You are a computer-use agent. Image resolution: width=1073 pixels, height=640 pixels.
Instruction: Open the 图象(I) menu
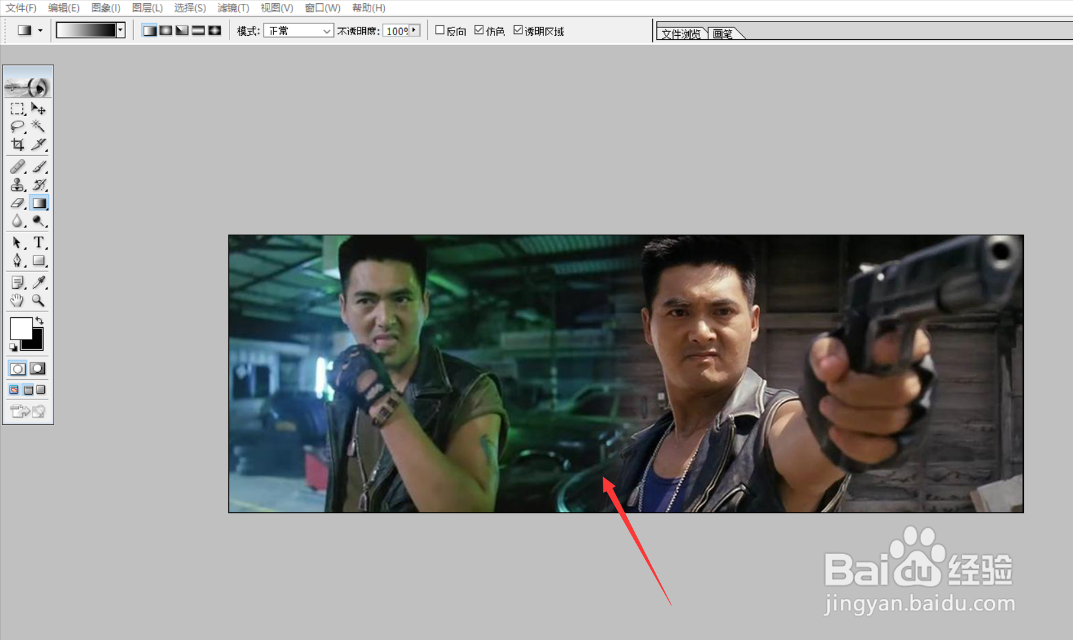(x=106, y=8)
